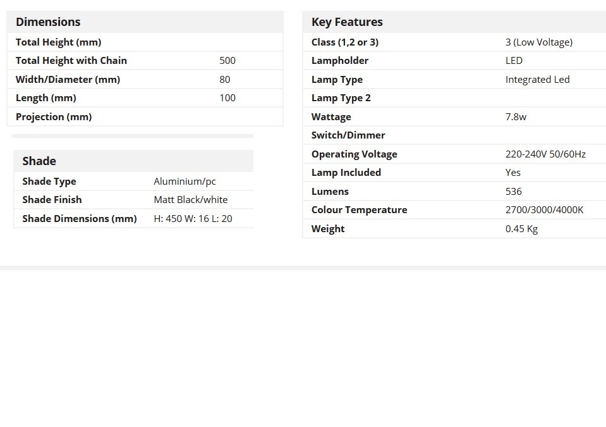Click the Lumens value 536
This screenshot has height=427, width=606.
point(514,192)
